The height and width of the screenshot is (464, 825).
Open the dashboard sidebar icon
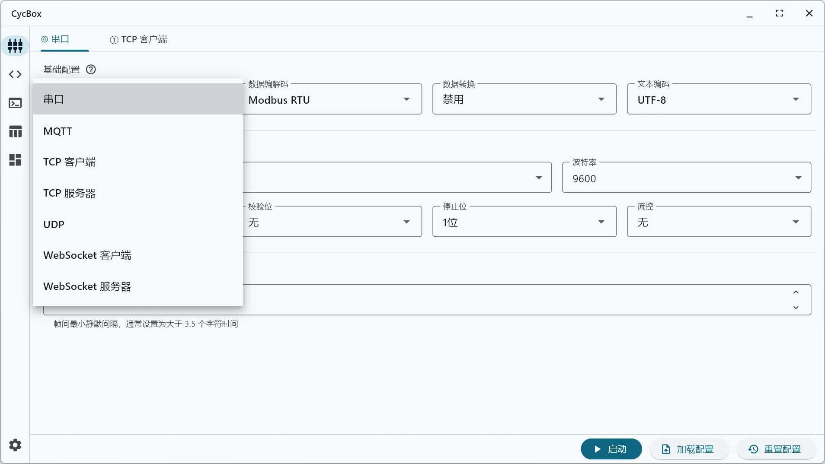pos(15,160)
